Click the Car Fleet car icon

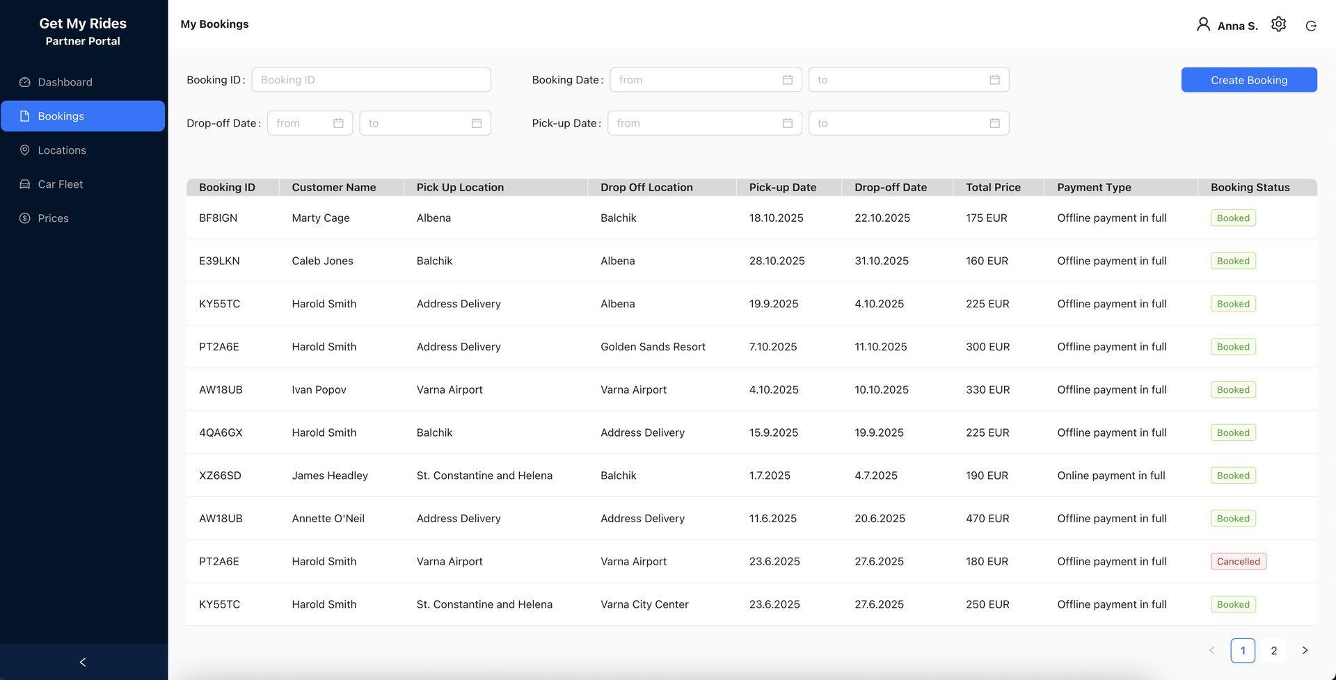(x=25, y=184)
